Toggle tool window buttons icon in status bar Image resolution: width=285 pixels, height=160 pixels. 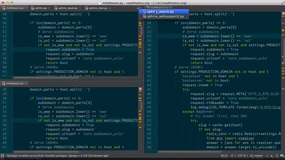(3, 156)
